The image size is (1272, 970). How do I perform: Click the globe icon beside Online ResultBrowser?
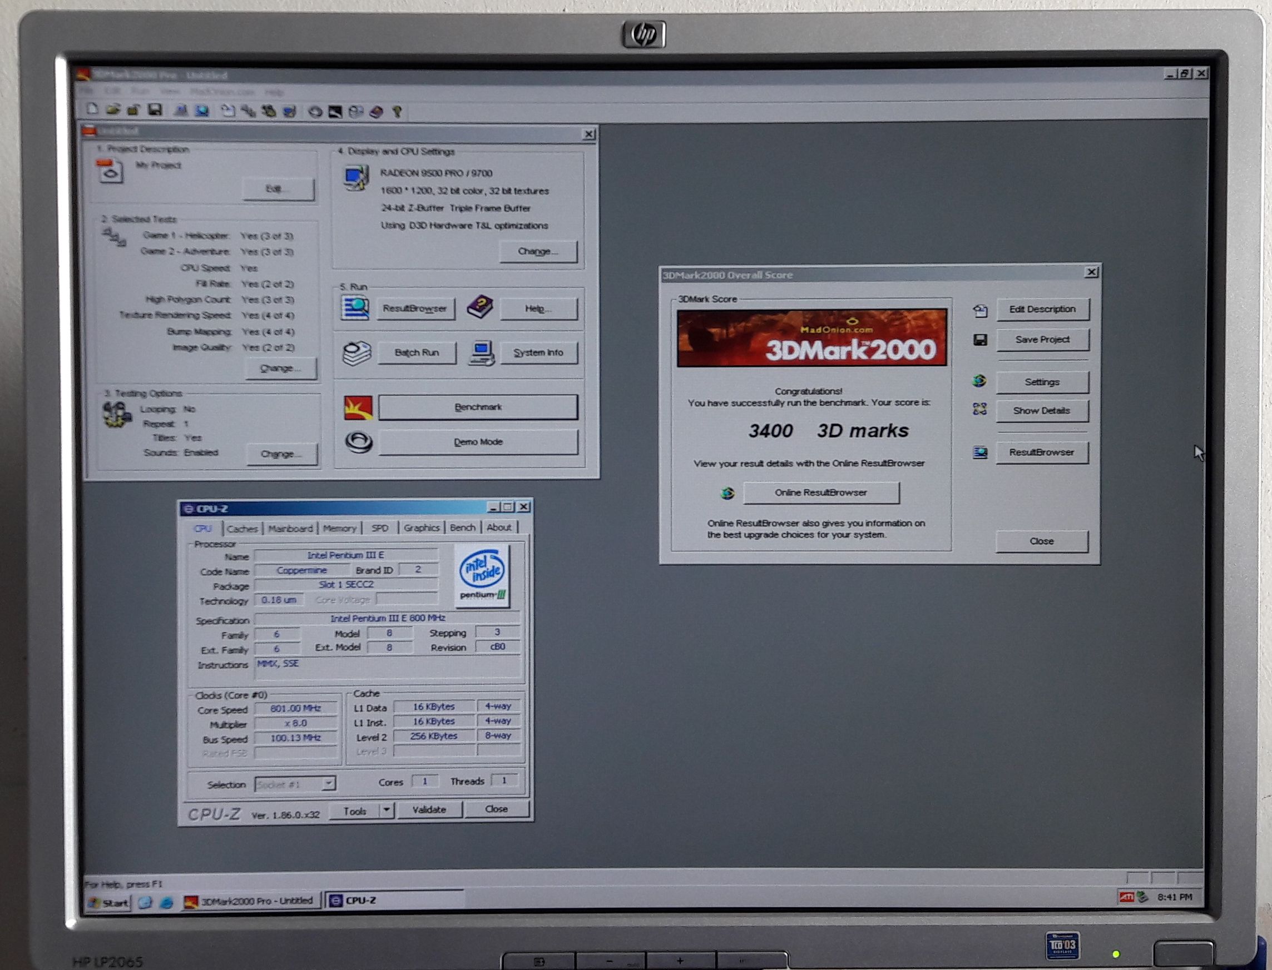[728, 493]
